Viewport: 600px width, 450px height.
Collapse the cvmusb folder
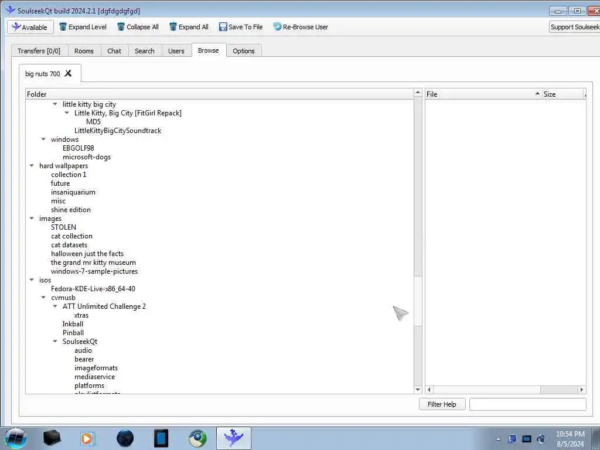(43, 297)
